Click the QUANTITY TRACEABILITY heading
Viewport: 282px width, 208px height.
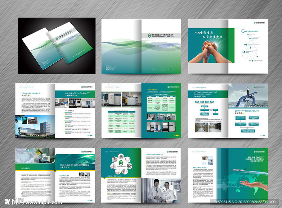(247, 111)
